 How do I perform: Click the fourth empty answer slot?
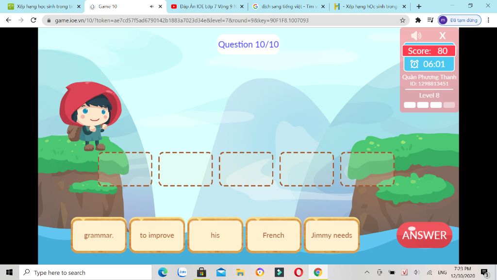[307, 169]
